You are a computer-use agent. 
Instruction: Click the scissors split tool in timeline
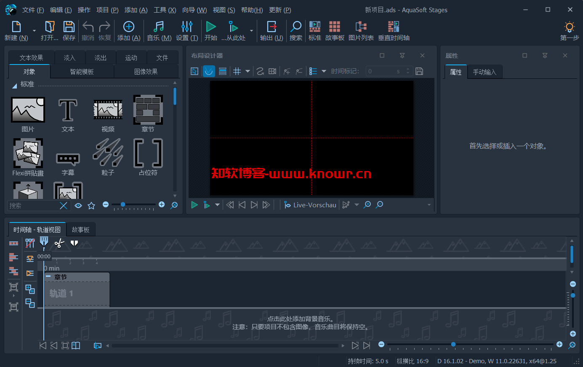pos(59,243)
